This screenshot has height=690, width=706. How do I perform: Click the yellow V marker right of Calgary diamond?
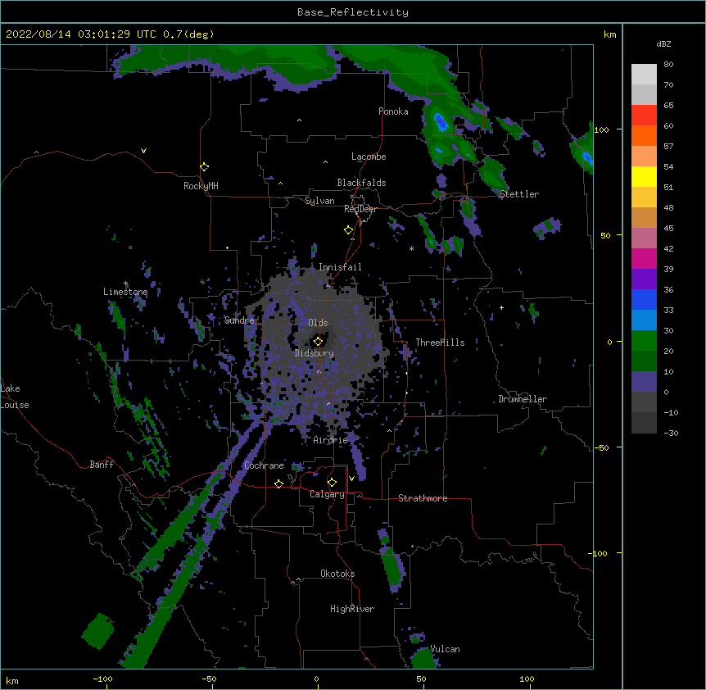coord(351,479)
